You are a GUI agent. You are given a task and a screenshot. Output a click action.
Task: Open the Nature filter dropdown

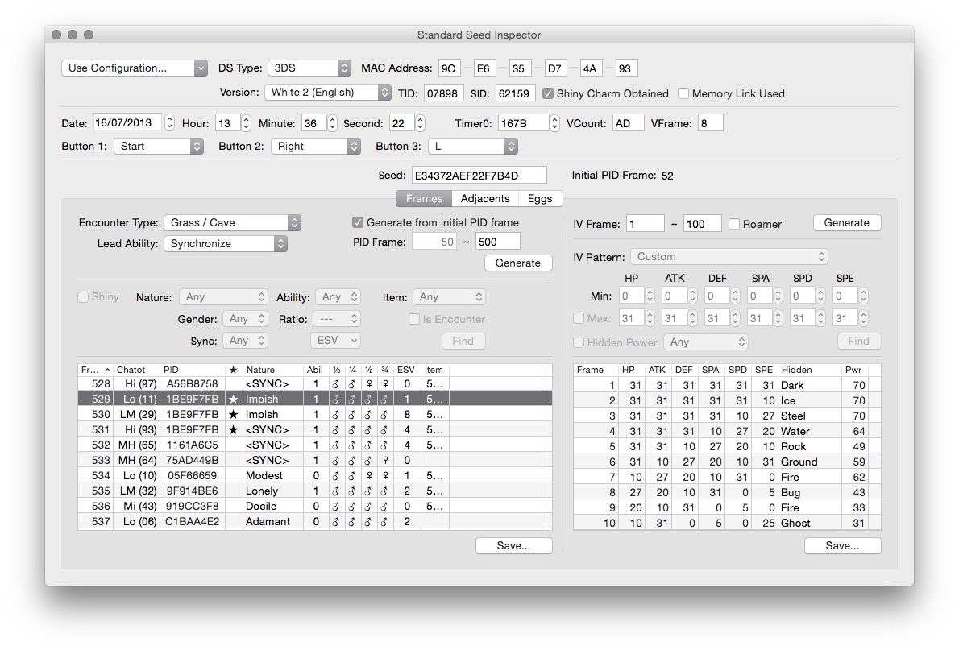point(223,297)
